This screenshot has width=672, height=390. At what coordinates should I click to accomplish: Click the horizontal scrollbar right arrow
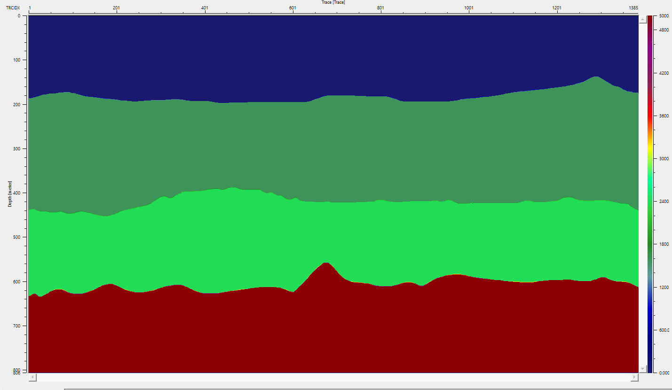[x=634, y=377]
